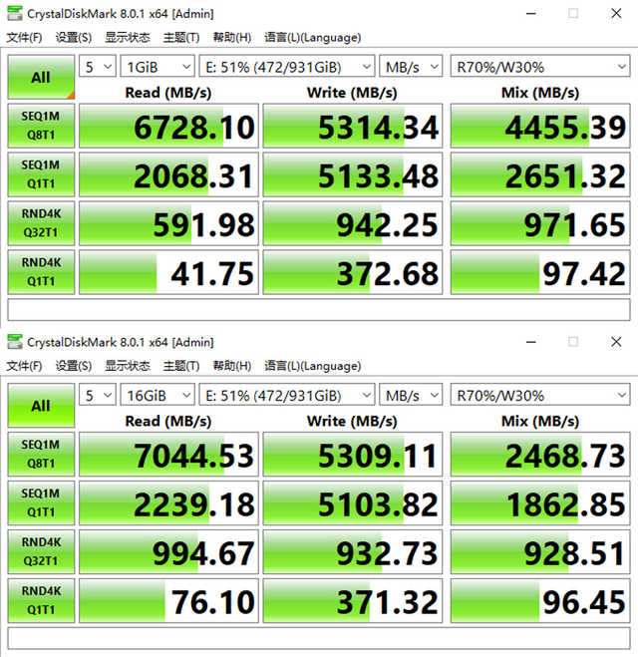Screen dimensions: 638x657
Task: Open 显示状态 menu in top window
Action: point(128,37)
